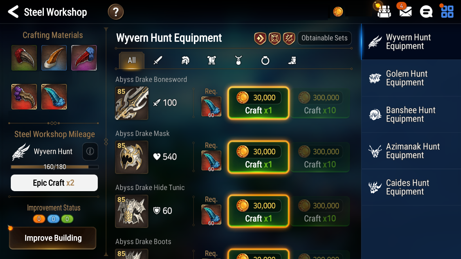Viewport: 461px width, 259px height.
Task: Filter by the necklace icon
Action: tap(238, 60)
